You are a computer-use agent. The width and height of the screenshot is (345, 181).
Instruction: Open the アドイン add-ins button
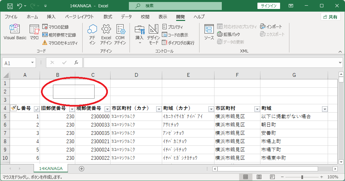pos(92,35)
